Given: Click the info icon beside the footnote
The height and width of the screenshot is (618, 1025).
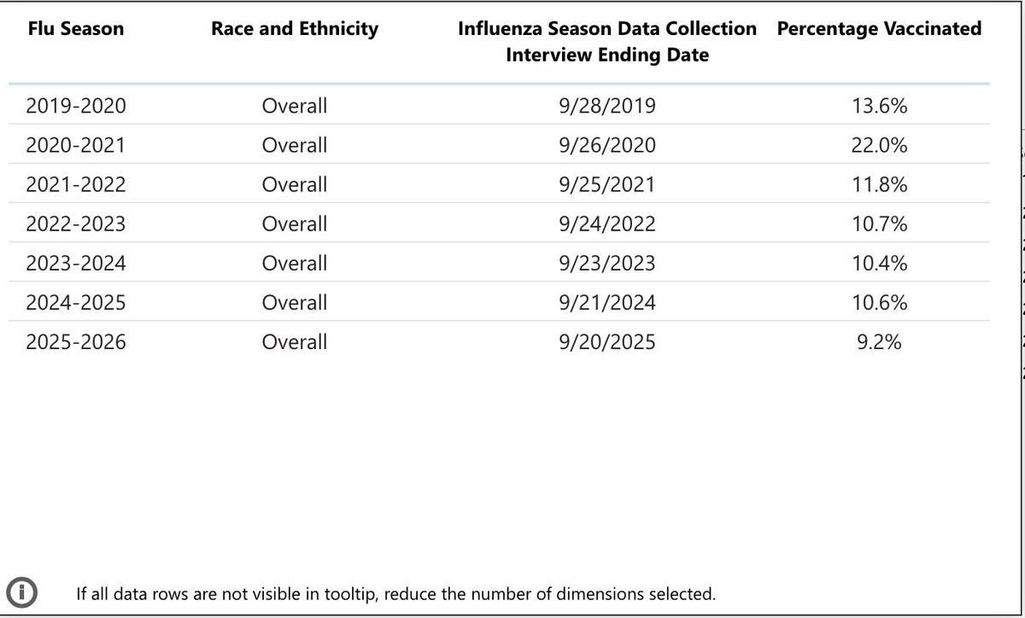Looking at the screenshot, I should coord(22,591).
